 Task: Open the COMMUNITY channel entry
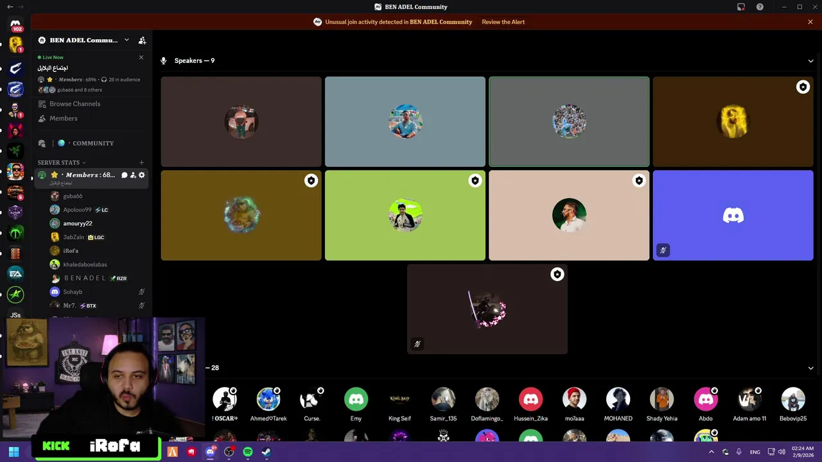pos(93,143)
